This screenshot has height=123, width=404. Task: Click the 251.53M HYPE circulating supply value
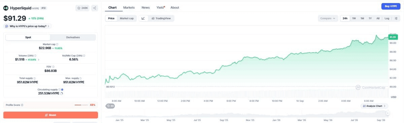coord(48,94)
